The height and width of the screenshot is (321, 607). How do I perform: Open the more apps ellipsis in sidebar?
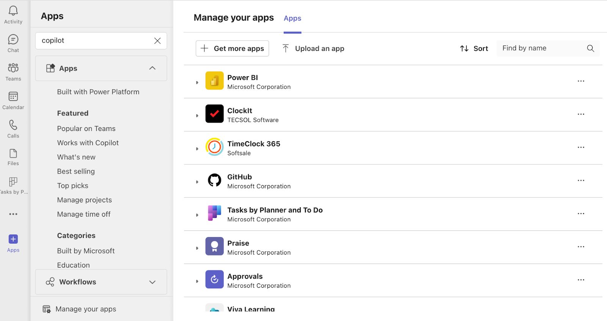click(13, 214)
